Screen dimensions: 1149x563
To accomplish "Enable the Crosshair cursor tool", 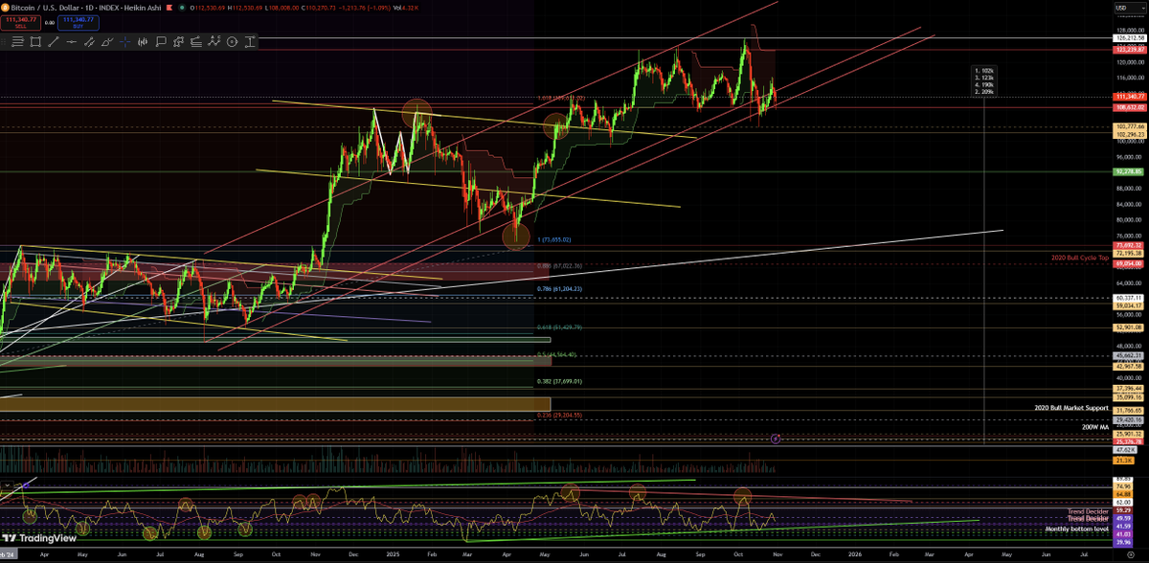I will click(124, 41).
